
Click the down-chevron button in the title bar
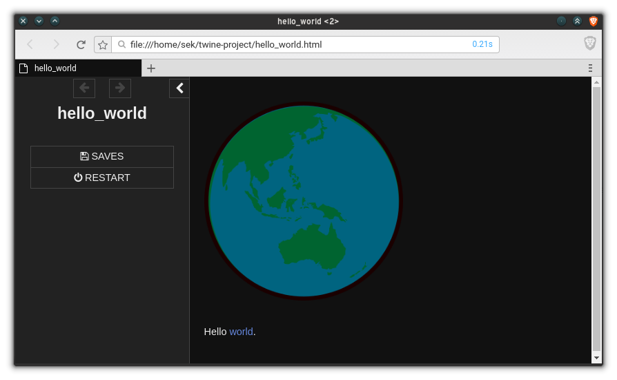(39, 21)
